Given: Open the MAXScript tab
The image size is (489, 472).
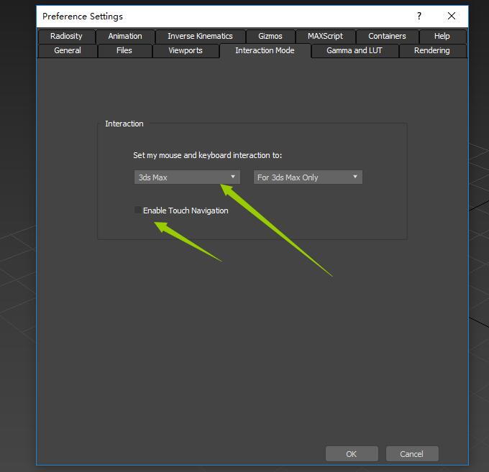Looking at the screenshot, I should 325,36.
